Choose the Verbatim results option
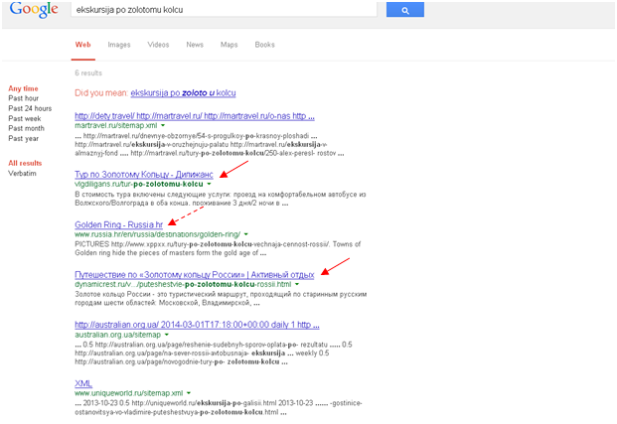617x424 pixels. [x=23, y=173]
